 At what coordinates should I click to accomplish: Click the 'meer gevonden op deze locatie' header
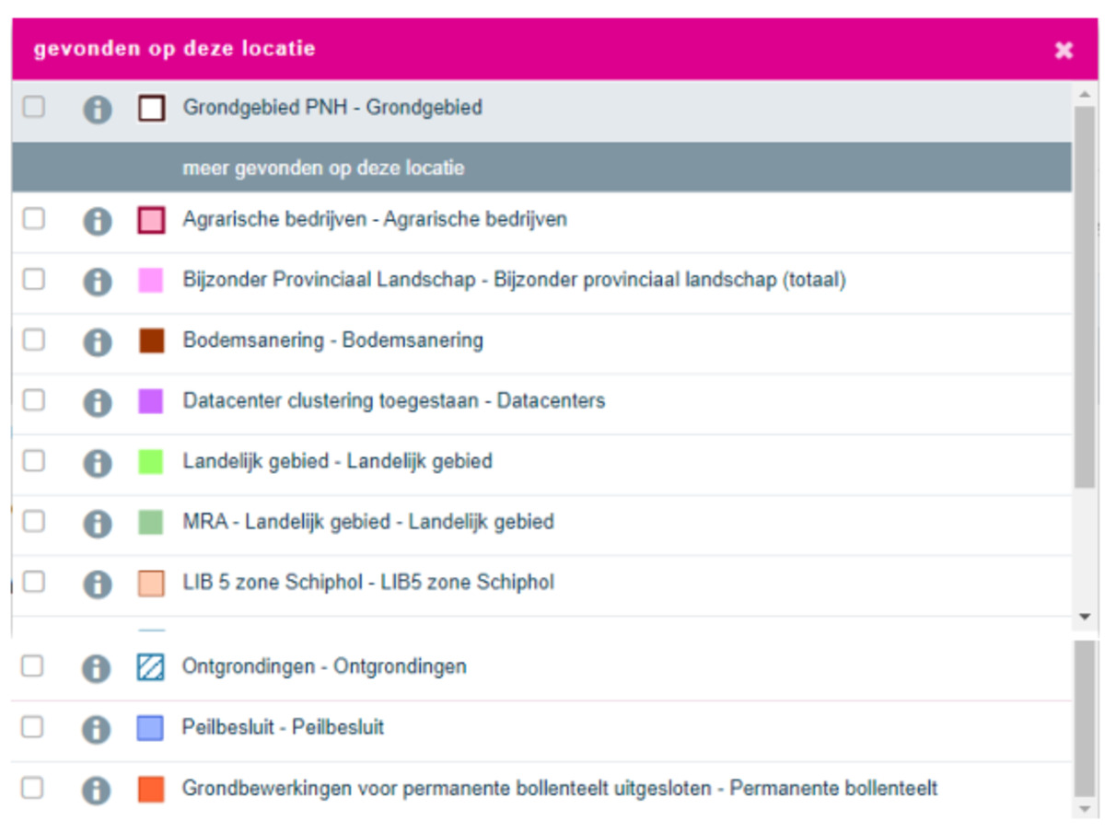tap(323, 168)
